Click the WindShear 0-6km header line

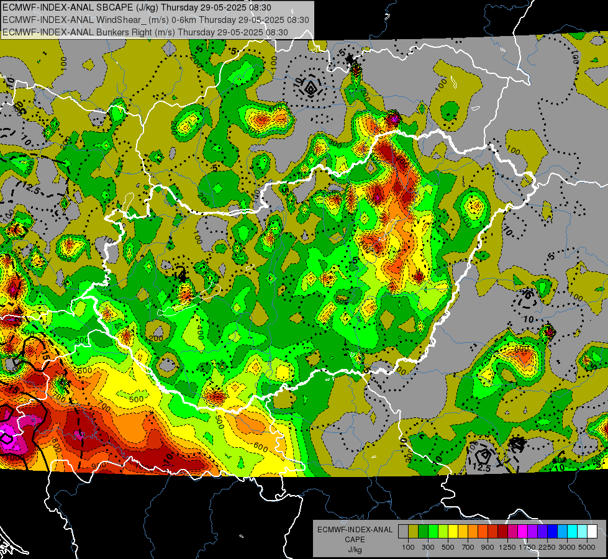tap(155, 20)
